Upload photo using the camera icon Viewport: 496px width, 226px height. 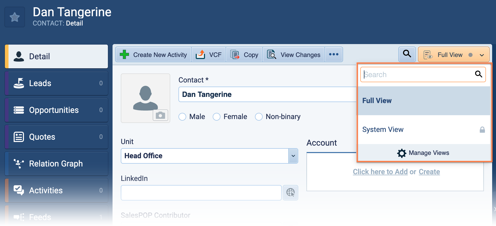pos(160,115)
